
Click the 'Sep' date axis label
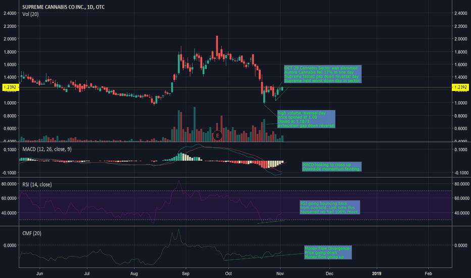pos(185,273)
